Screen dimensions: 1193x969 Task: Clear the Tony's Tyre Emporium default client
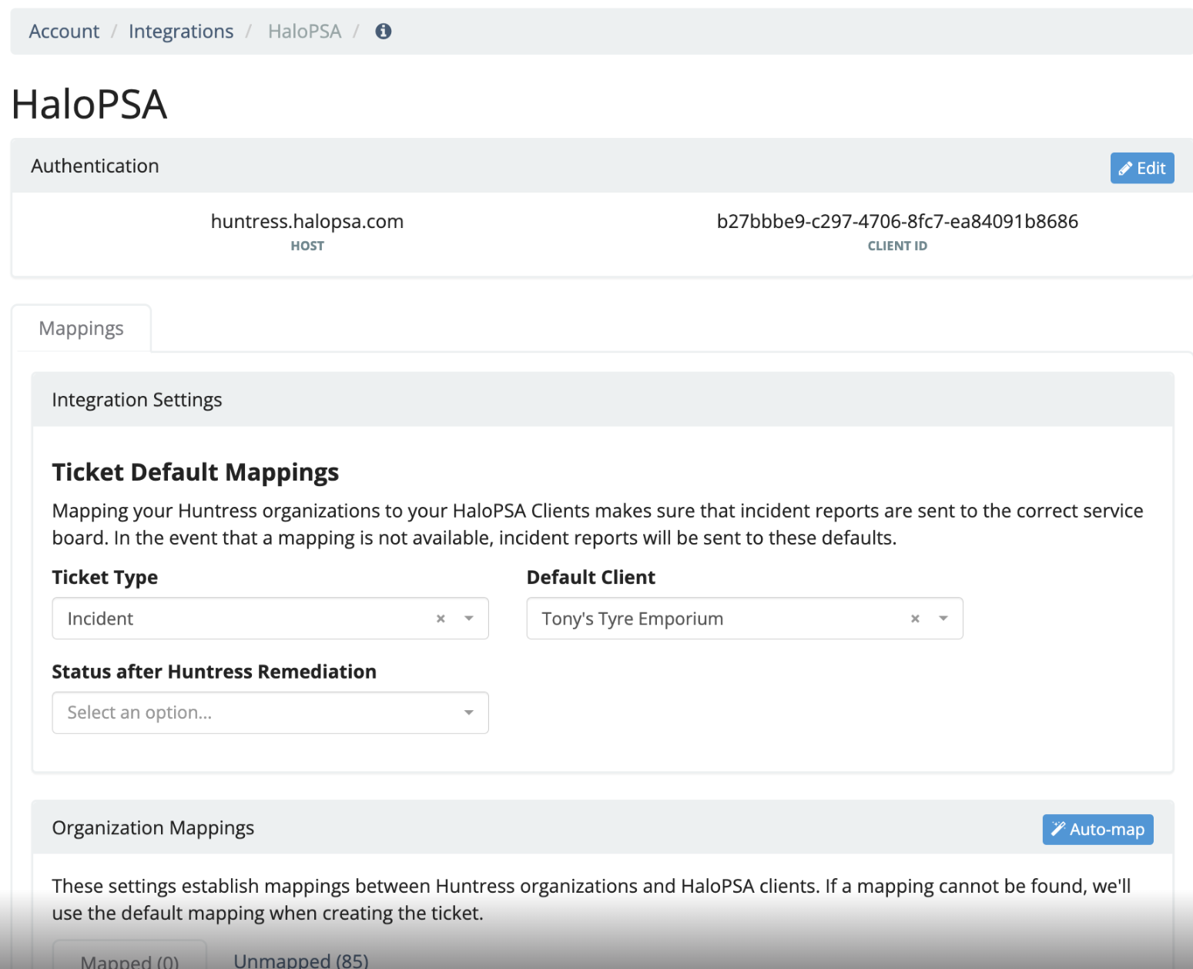click(x=915, y=619)
